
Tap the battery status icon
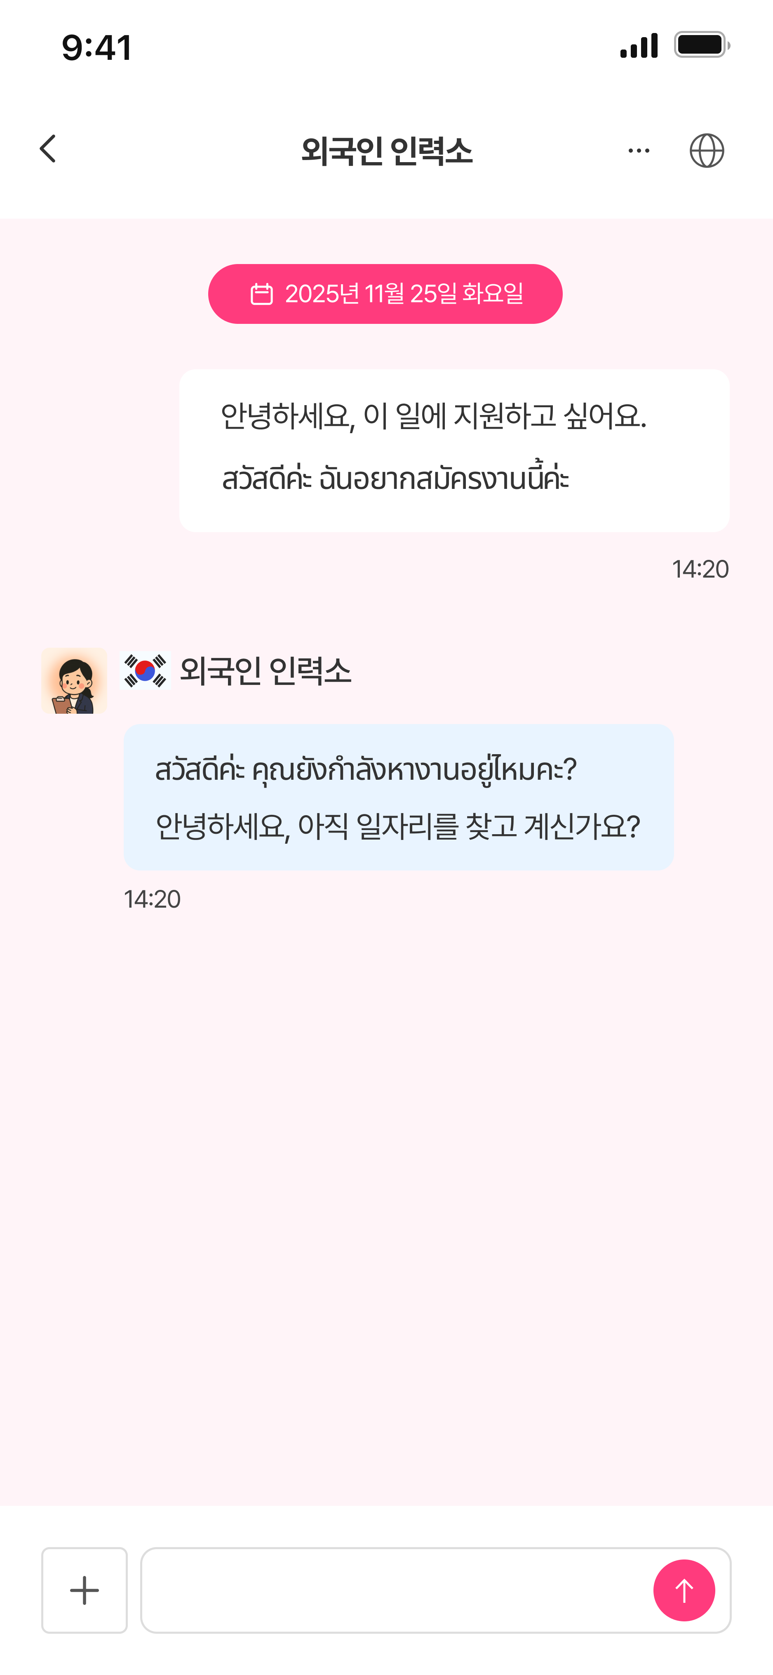[702, 45]
